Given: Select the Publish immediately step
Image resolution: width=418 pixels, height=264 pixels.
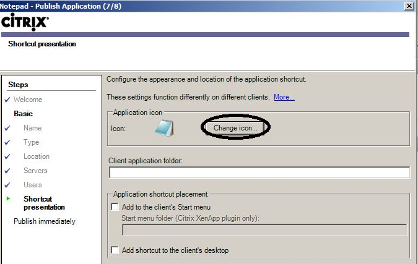Looking at the screenshot, I should click(45, 221).
